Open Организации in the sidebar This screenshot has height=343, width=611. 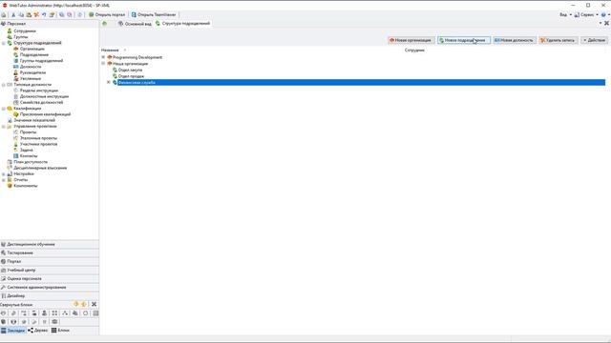click(32, 49)
